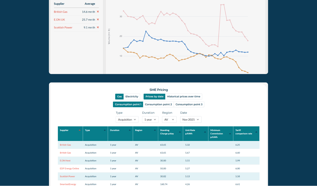The image size is (317, 186).
Task: Select Consumption point 1
Action: pyautogui.click(x=128, y=104)
